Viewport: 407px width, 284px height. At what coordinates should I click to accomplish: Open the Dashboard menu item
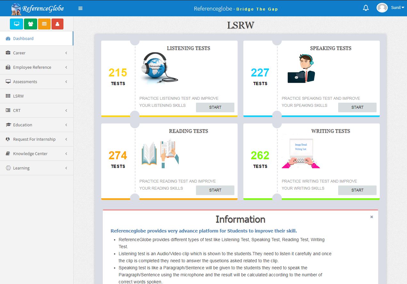click(x=37, y=38)
